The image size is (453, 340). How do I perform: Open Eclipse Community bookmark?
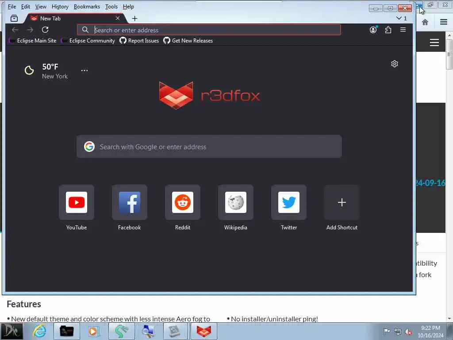pyautogui.click(x=88, y=41)
